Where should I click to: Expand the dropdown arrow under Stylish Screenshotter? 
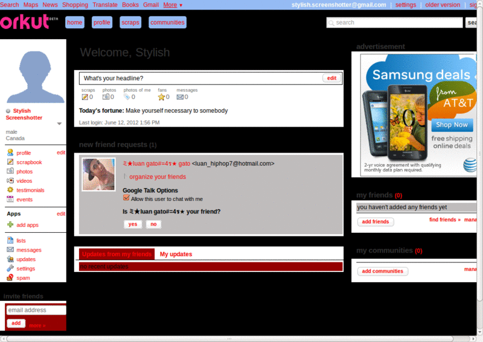59,124
